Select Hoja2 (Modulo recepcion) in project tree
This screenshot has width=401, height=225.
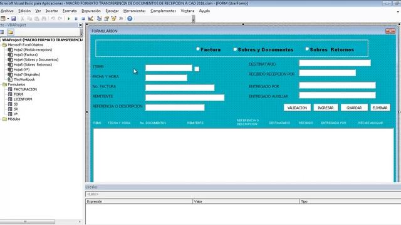[x=33, y=50]
